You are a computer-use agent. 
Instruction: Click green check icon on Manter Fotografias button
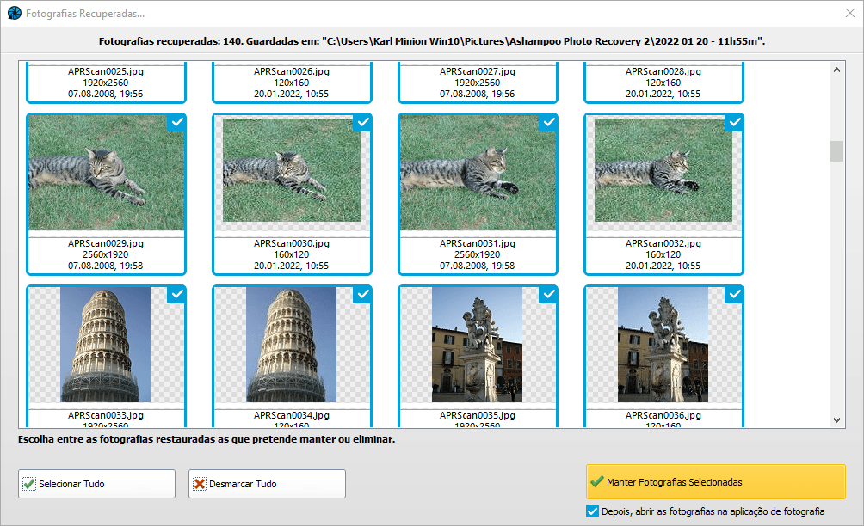point(596,482)
